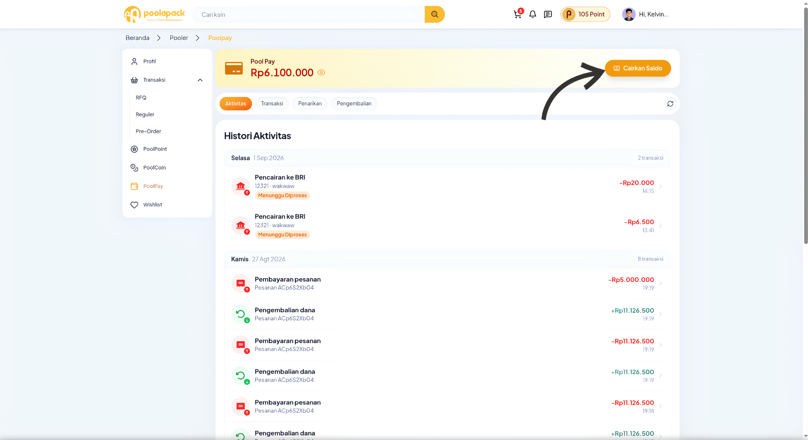Switch to the Penarikan tab

tap(310, 103)
